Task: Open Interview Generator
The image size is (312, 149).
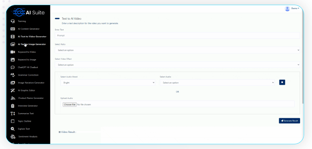Action: (28, 106)
